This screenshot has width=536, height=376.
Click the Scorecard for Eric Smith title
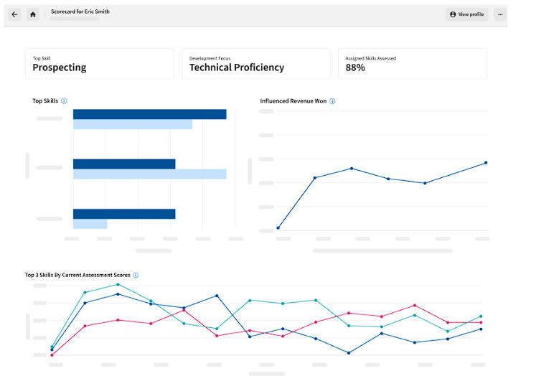(x=80, y=12)
